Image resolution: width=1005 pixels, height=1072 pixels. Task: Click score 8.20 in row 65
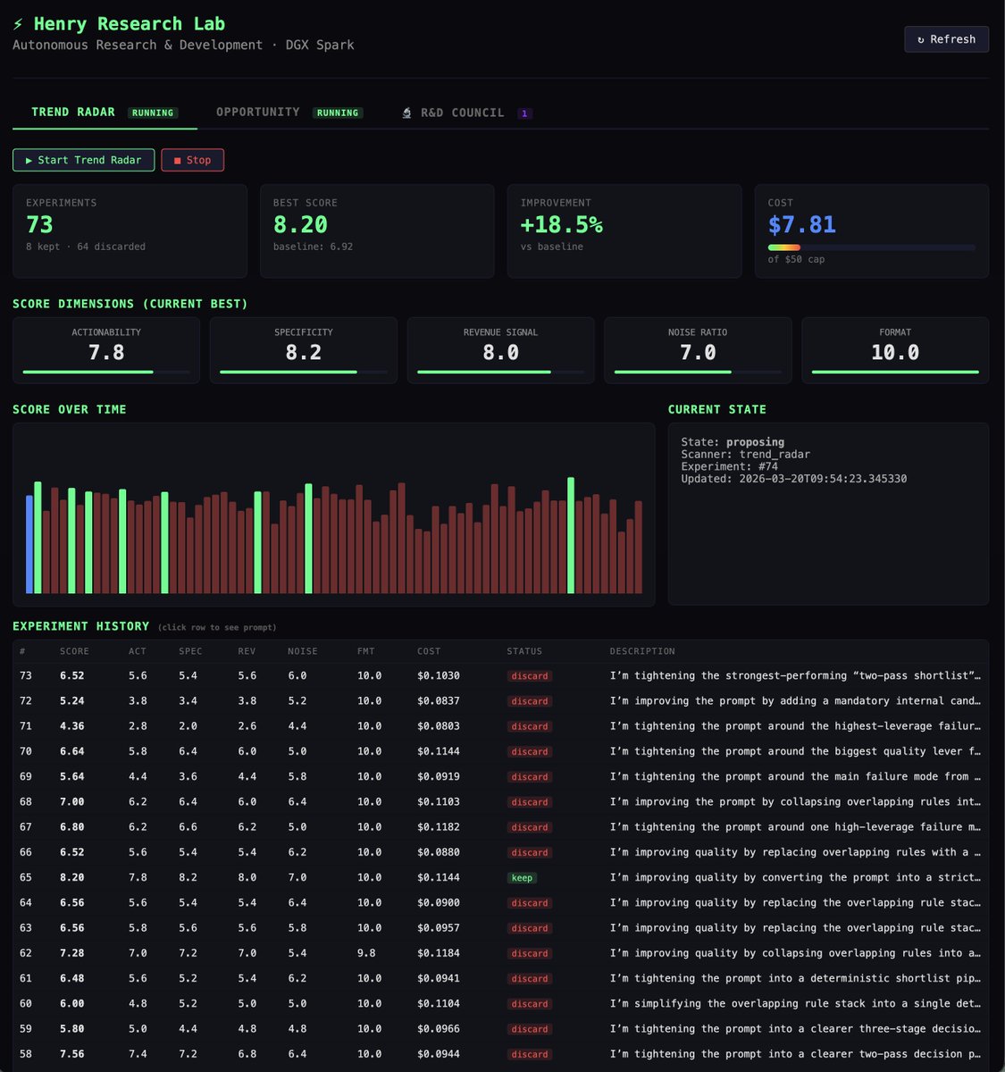pyautogui.click(x=72, y=877)
